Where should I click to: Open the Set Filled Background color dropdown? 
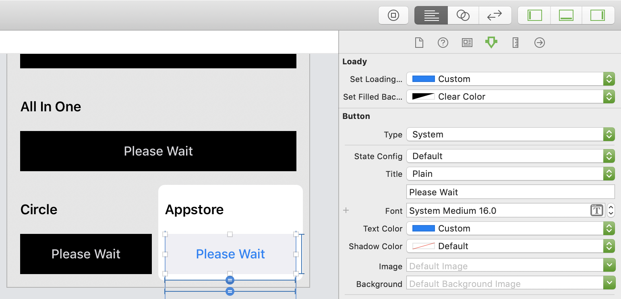click(x=510, y=96)
